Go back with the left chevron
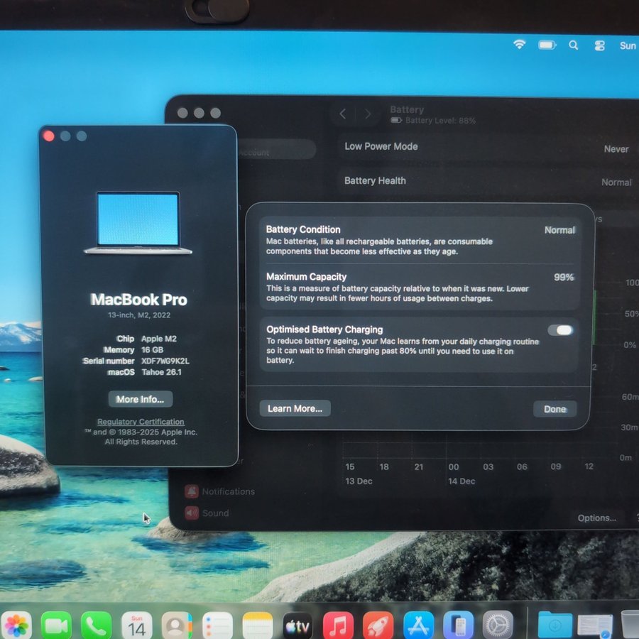The image size is (639, 639). pyautogui.click(x=343, y=114)
